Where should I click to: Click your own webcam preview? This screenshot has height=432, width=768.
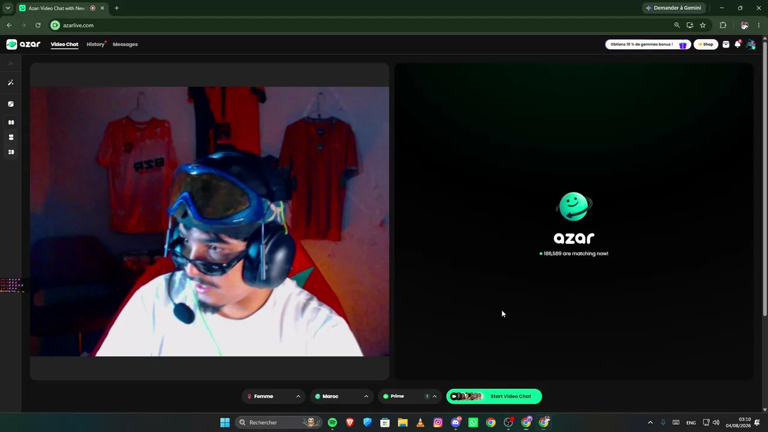pos(209,221)
